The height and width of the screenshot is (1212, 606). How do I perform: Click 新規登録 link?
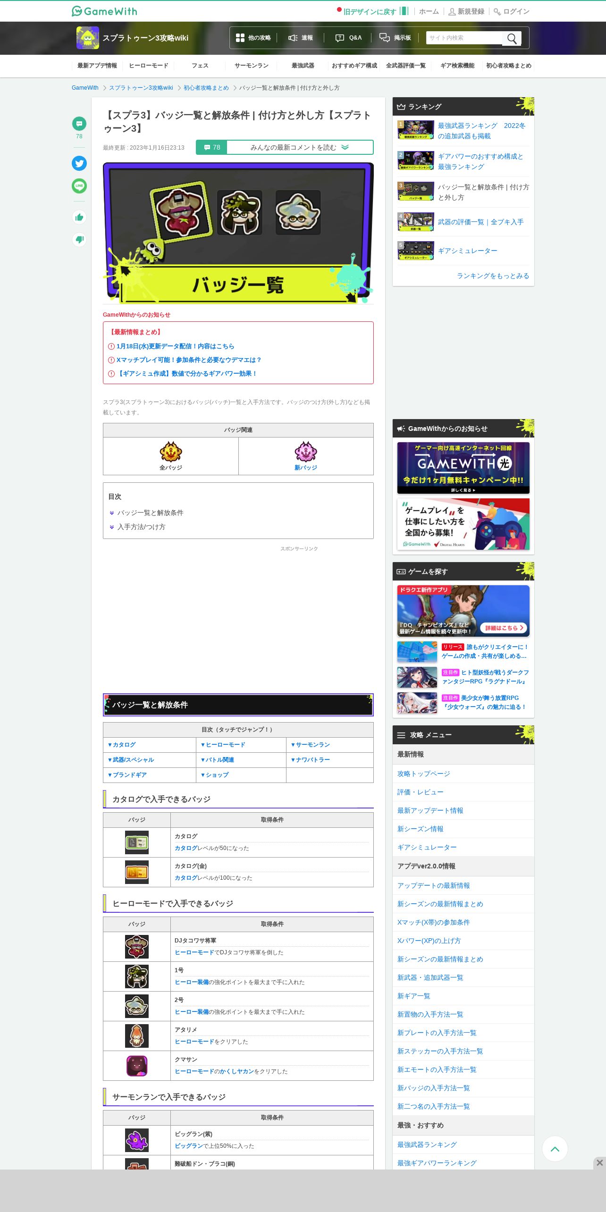(x=466, y=11)
